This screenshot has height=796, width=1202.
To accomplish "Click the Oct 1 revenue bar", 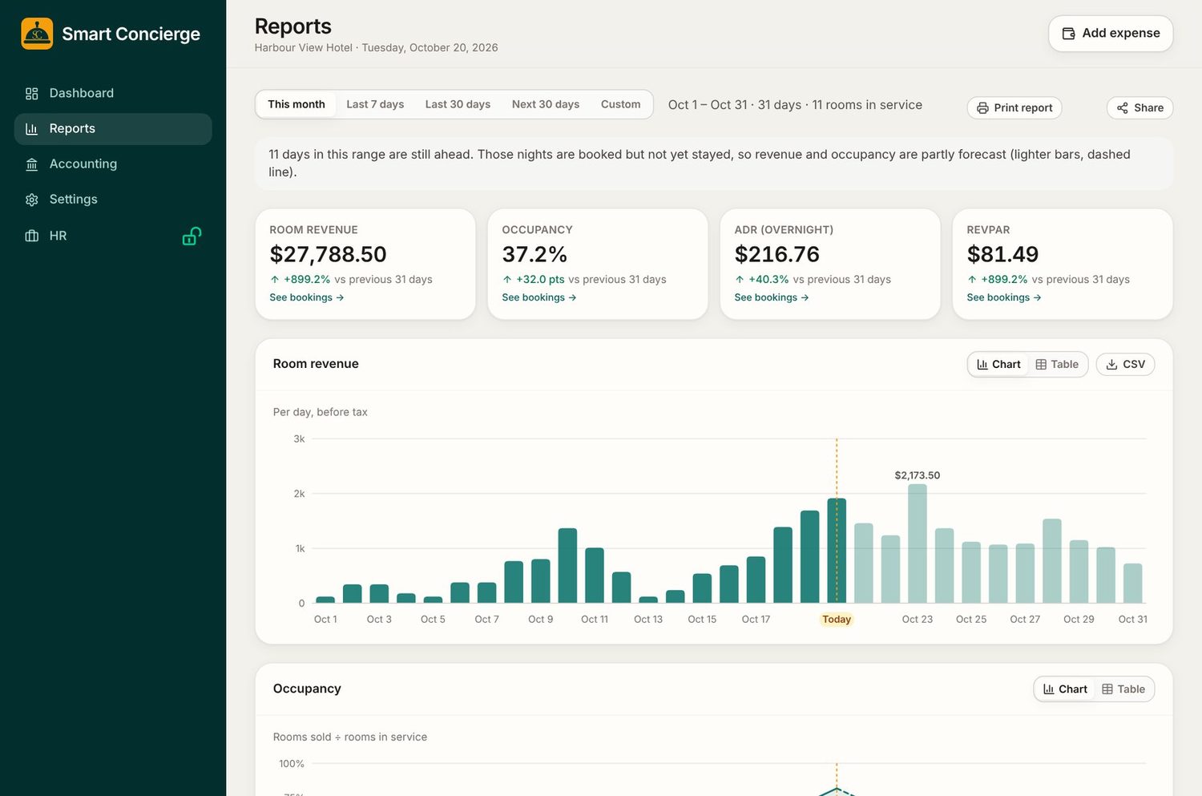I will pyautogui.click(x=325, y=600).
